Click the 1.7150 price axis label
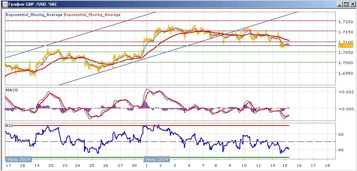This screenshot has height=171, width=357. 345,32
